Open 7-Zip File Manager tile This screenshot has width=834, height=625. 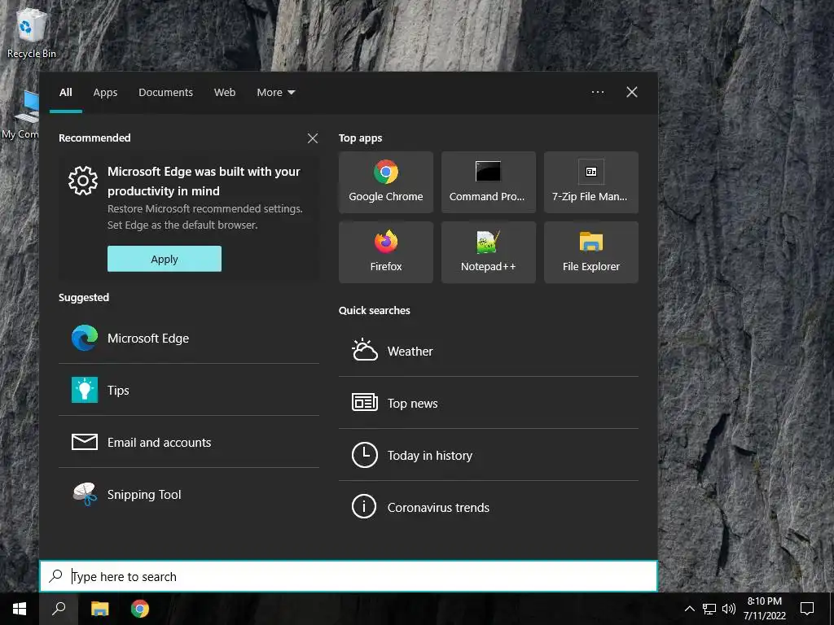click(x=591, y=181)
